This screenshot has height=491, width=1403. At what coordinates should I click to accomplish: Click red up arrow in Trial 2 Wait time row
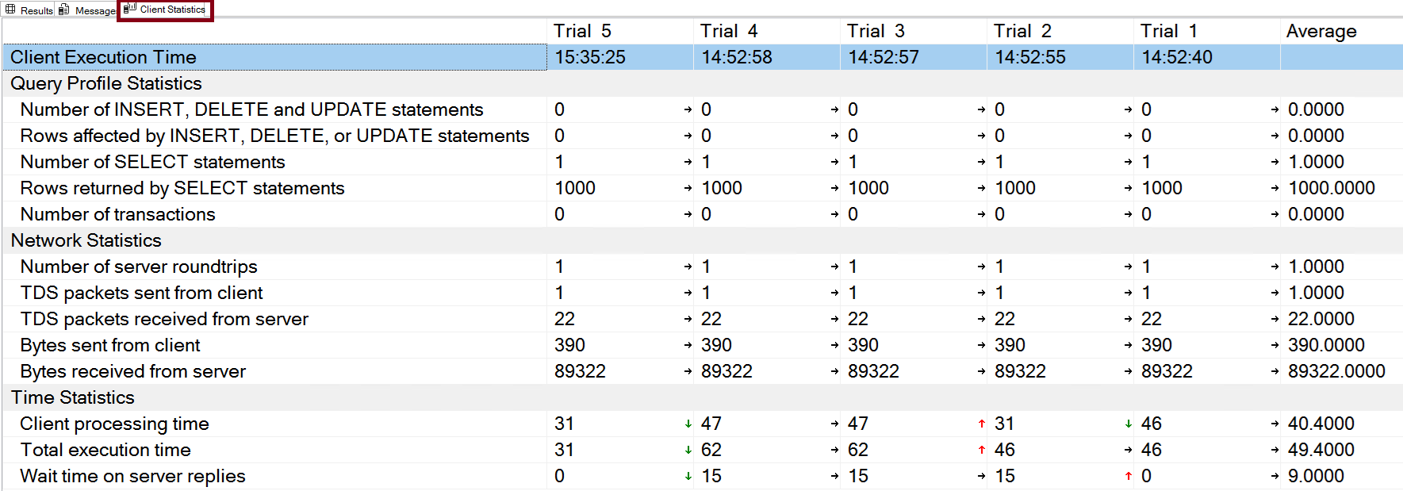pyautogui.click(x=1128, y=477)
